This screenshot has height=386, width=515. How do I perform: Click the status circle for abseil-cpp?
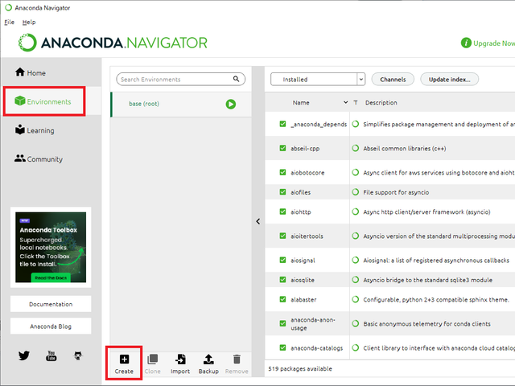coord(356,148)
